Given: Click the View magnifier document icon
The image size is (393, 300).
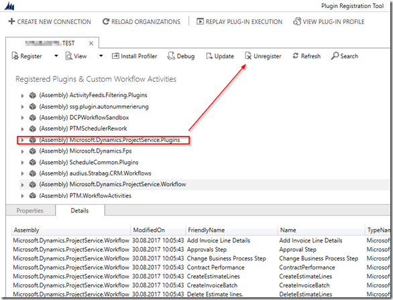Looking at the screenshot, I should tap(68, 56).
